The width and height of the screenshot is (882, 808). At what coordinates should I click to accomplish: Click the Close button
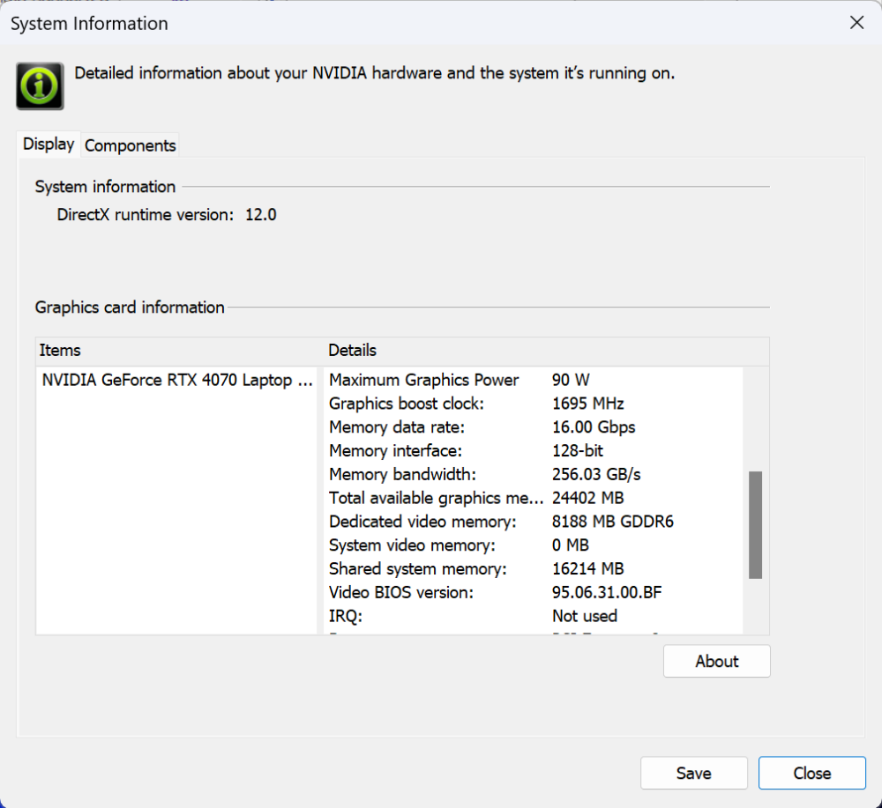tap(811, 773)
